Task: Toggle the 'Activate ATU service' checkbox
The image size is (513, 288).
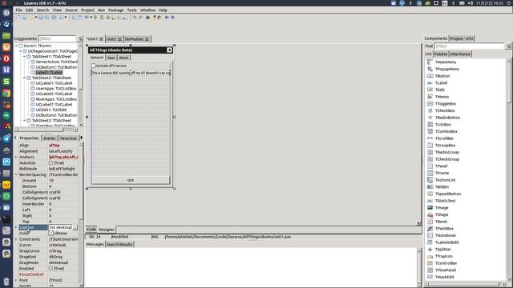Action: (93, 66)
